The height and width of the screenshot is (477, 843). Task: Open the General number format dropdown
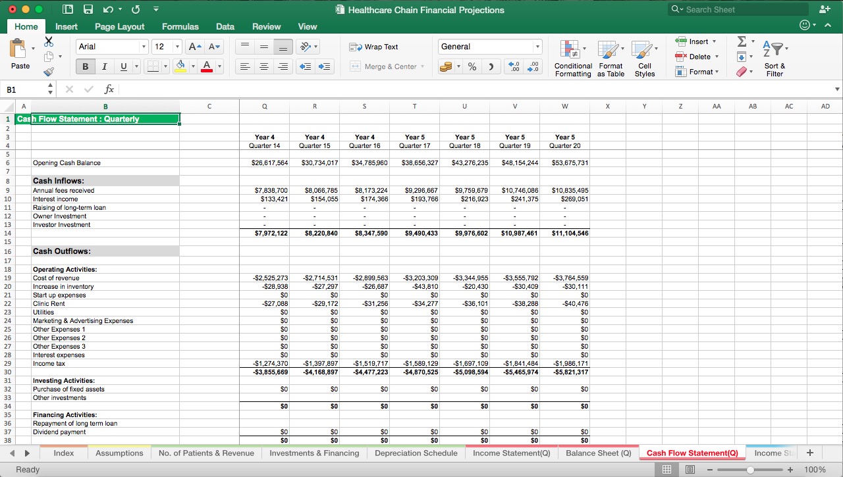click(x=537, y=47)
